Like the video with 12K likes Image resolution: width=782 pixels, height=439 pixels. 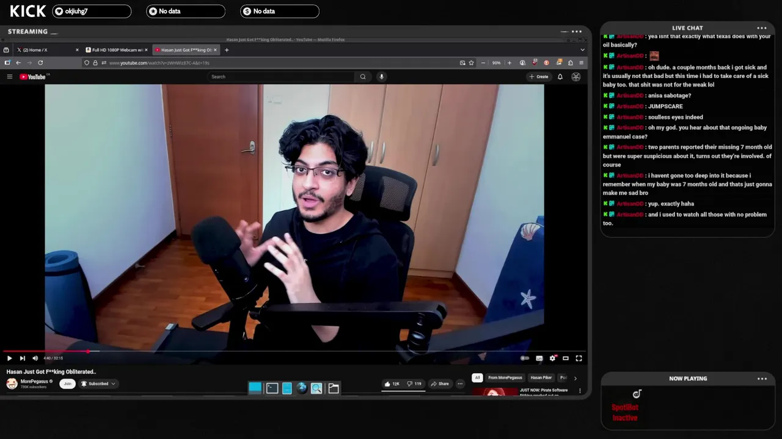coord(392,384)
